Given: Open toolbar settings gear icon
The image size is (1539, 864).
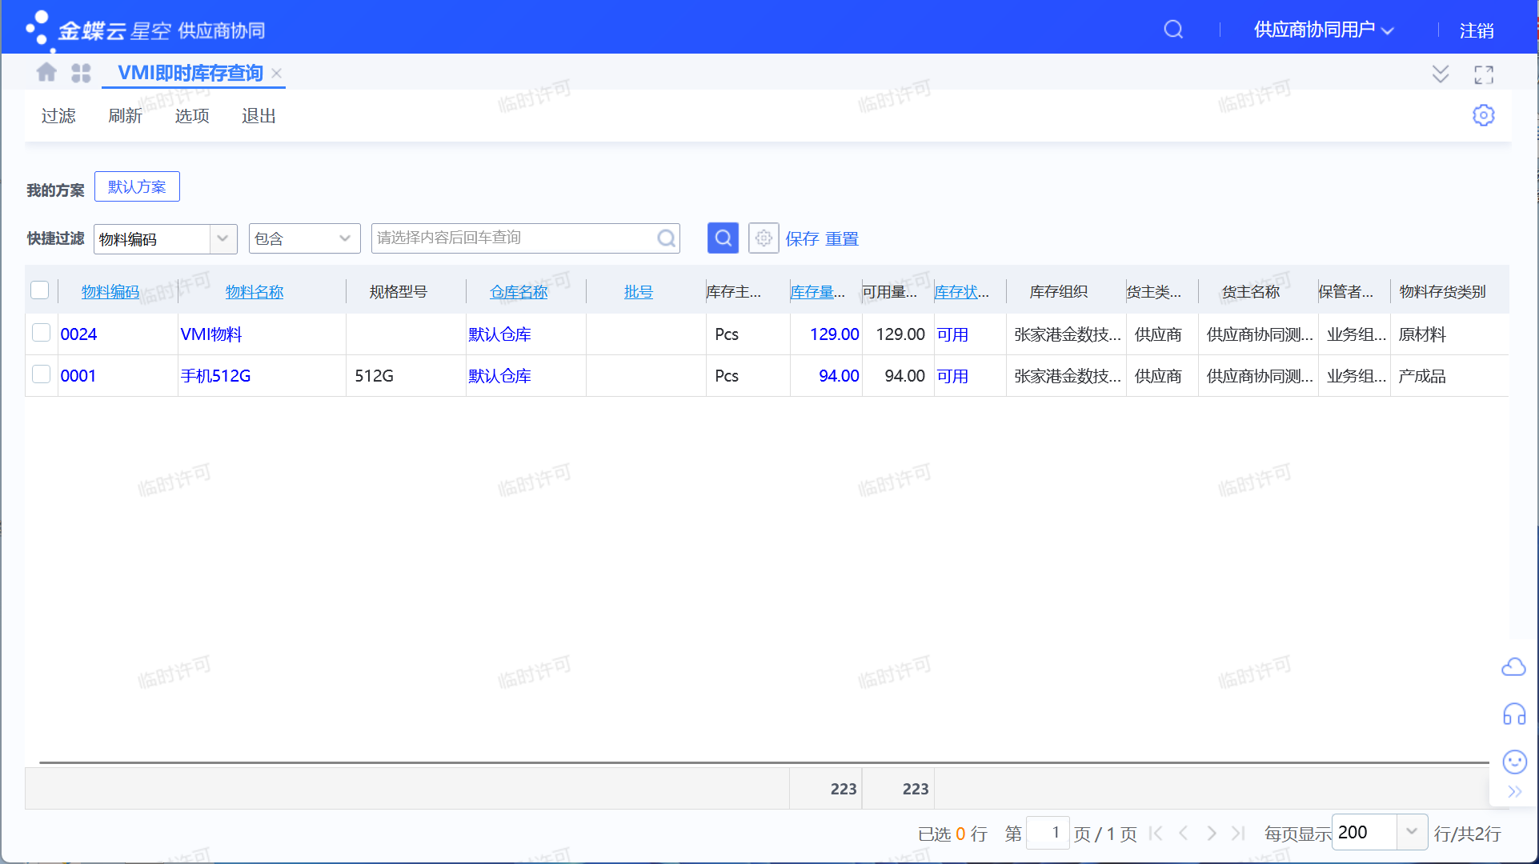Looking at the screenshot, I should (x=1483, y=115).
